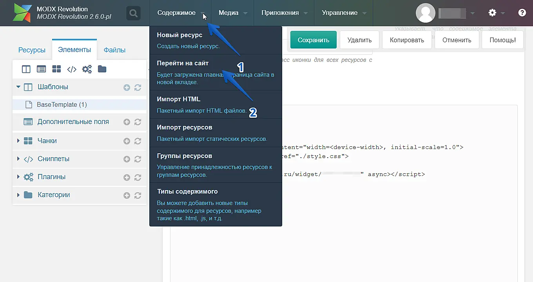Viewport: 533px width, 282px height.
Task: Click the new category folder toolbar icon
Action: 102,69
